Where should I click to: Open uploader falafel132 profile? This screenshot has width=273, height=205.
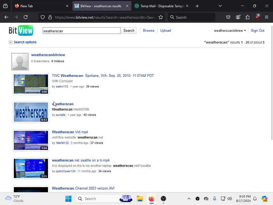[62, 143]
